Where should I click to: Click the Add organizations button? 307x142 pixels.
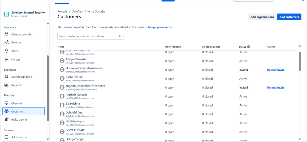point(262,17)
